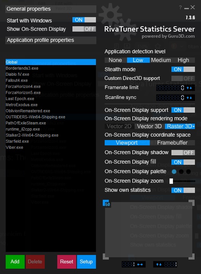
Task: Select PathOfExileSteam.exe profile
Action: click(51, 123)
